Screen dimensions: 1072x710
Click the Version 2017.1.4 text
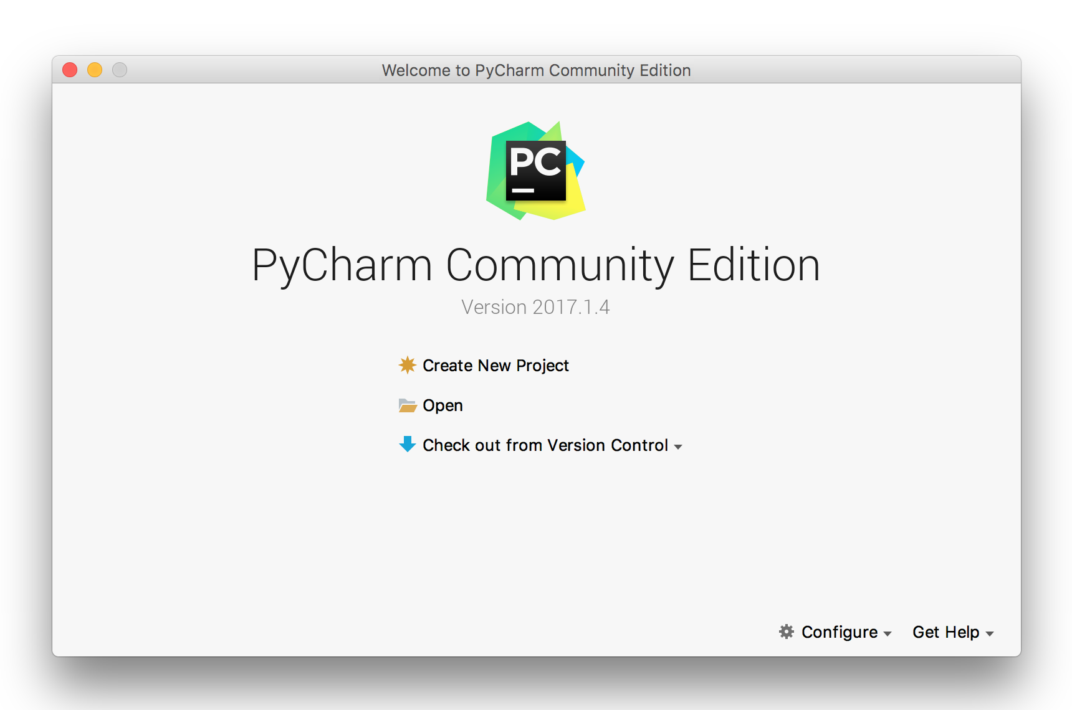coord(535,307)
